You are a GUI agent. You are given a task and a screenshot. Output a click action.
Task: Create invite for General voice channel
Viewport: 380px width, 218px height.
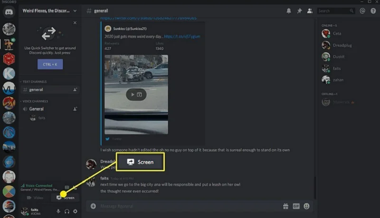click(x=75, y=109)
